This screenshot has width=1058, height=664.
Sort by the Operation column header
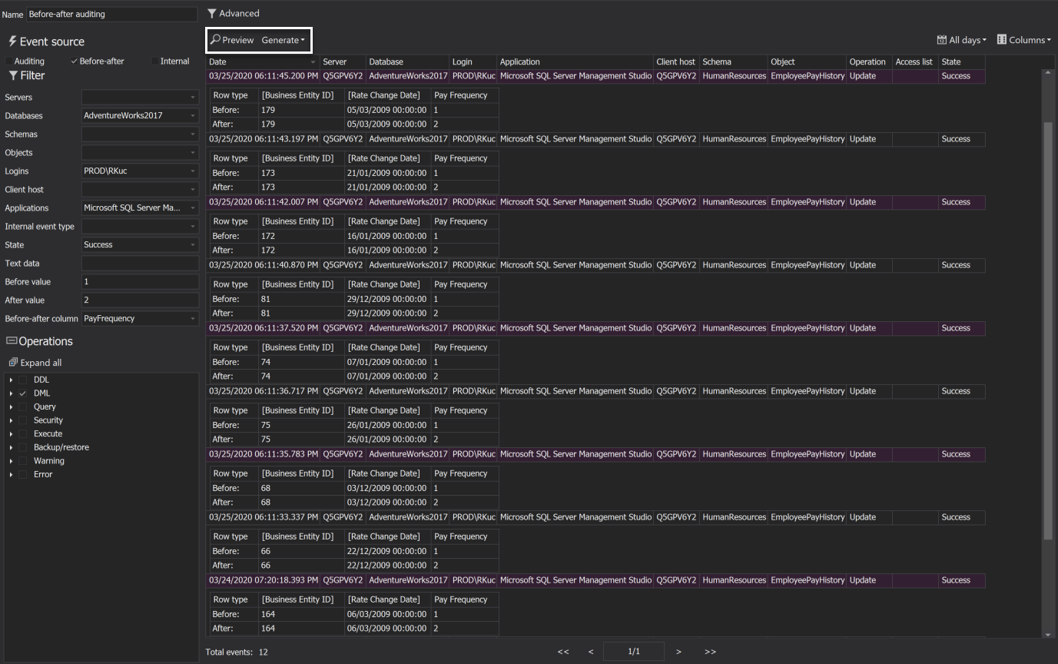(x=867, y=61)
